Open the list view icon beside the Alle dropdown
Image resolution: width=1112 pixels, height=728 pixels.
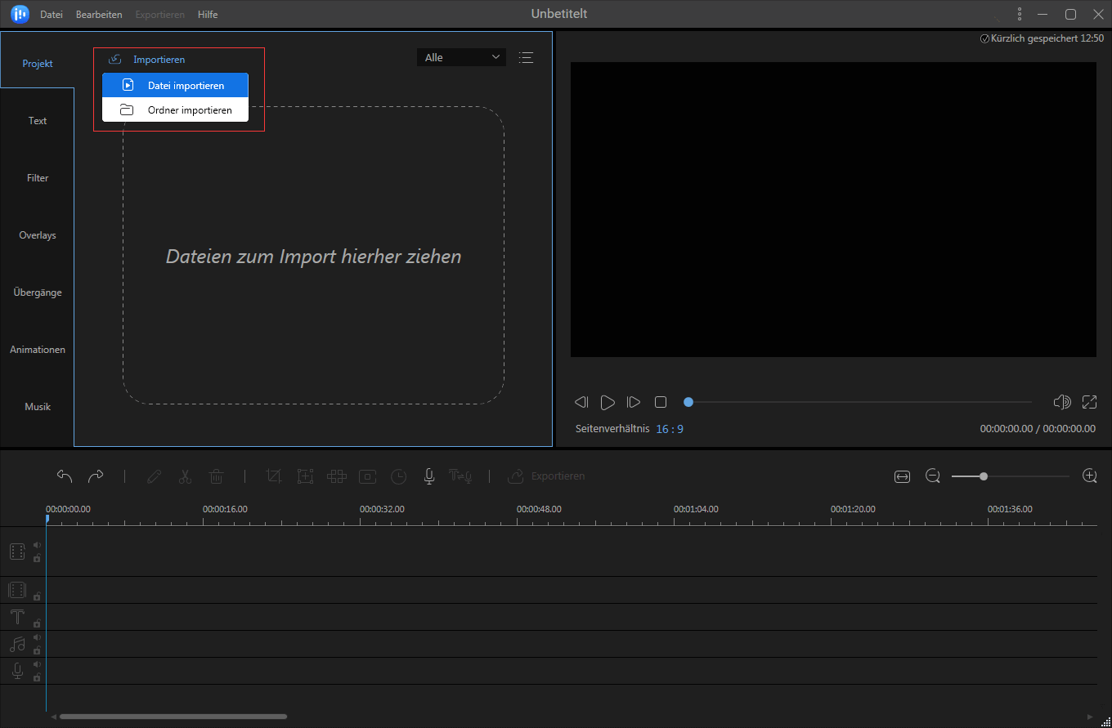[526, 57]
